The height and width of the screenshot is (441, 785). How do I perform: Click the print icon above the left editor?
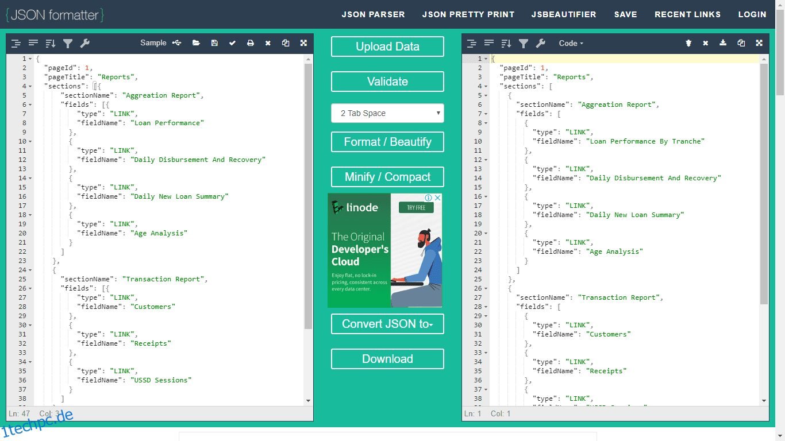coord(251,42)
